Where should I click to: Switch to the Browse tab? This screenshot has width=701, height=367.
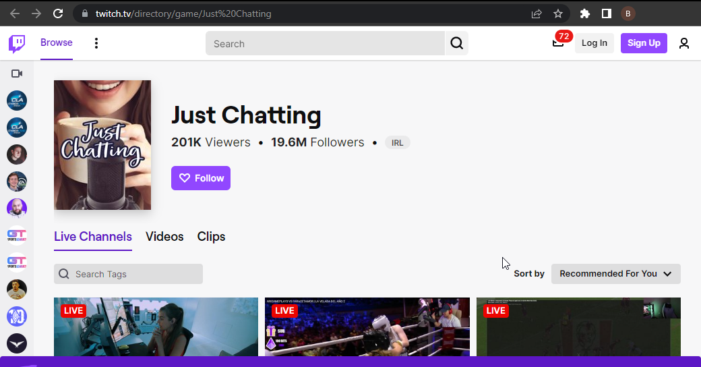(x=57, y=43)
